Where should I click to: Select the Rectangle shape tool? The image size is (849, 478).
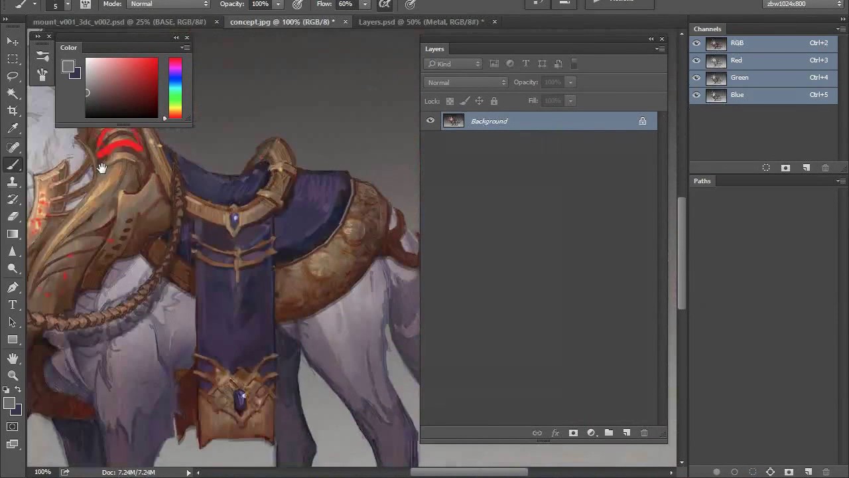(13, 339)
